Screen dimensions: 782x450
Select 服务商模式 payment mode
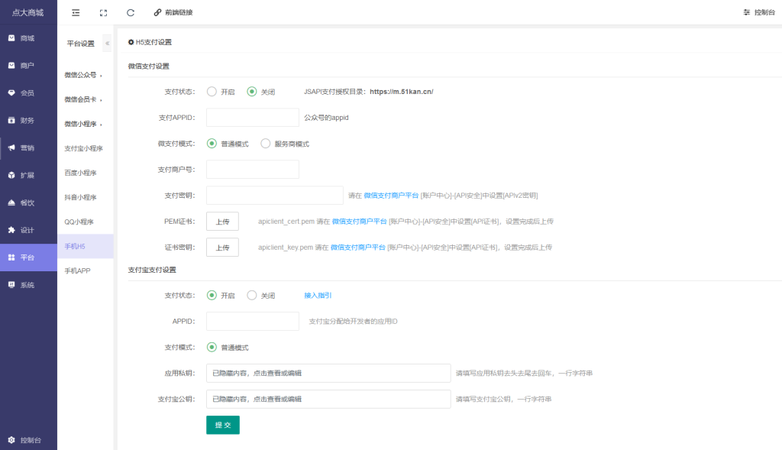coord(266,144)
